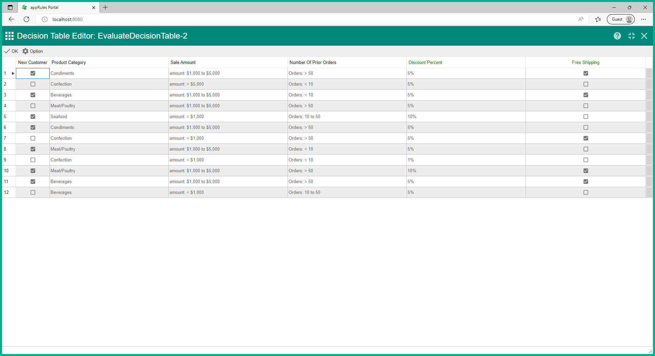Click the help question mark icon
This screenshot has height=356, width=655.
[x=617, y=36]
